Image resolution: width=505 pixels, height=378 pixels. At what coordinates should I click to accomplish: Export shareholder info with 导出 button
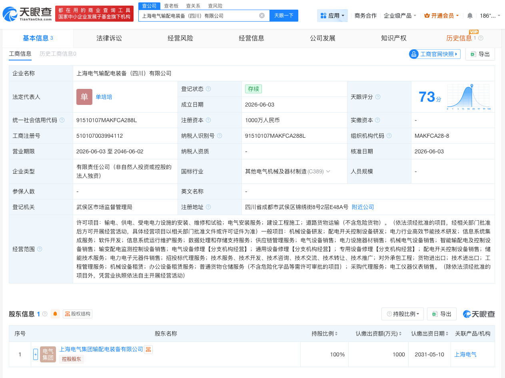pos(442,314)
